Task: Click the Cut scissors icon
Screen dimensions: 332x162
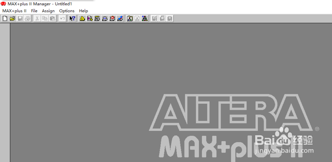Action: point(37,19)
